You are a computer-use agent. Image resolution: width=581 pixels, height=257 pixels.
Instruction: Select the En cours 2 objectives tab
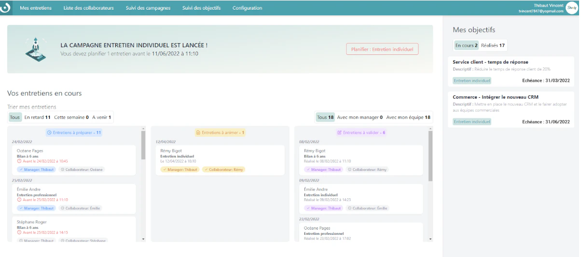(x=466, y=45)
